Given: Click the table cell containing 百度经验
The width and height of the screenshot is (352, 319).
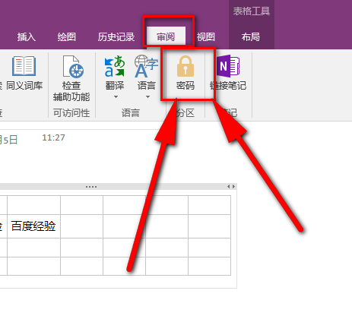Looking at the screenshot, I should [34, 226].
